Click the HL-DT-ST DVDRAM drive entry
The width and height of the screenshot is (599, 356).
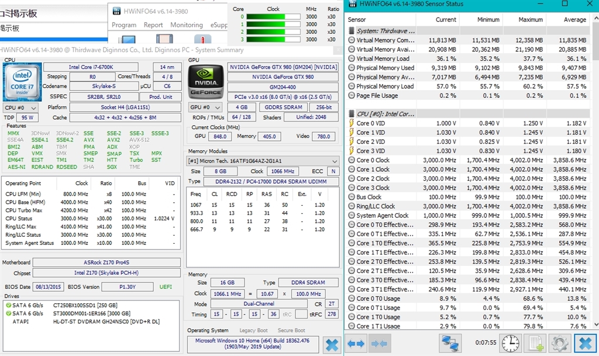pos(106,322)
